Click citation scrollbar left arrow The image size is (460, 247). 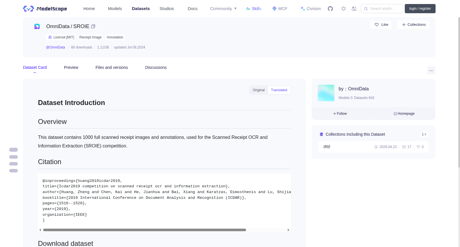point(40,230)
